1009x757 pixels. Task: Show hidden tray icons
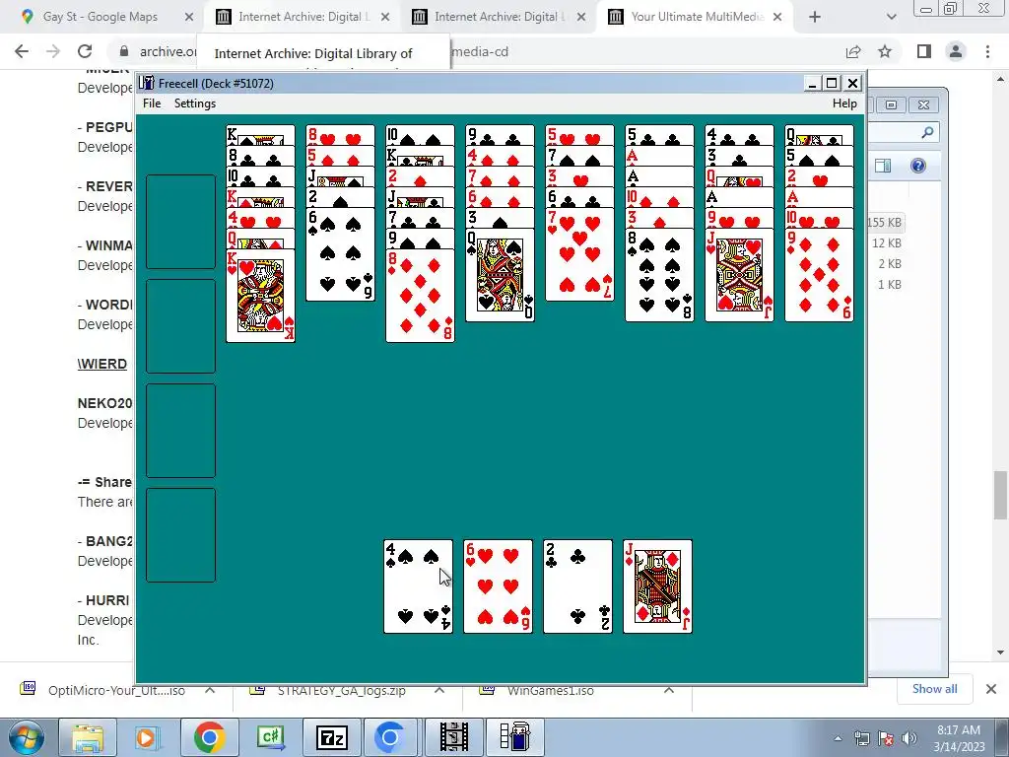pyautogui.click(x=838, y=738)
